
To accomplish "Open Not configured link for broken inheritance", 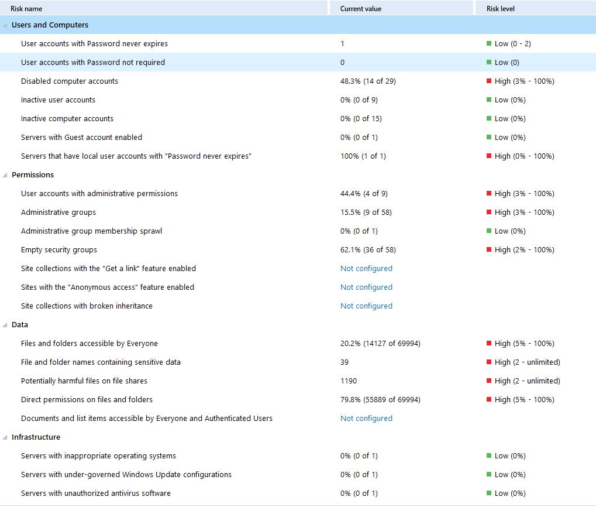I will tap(366, 306).
